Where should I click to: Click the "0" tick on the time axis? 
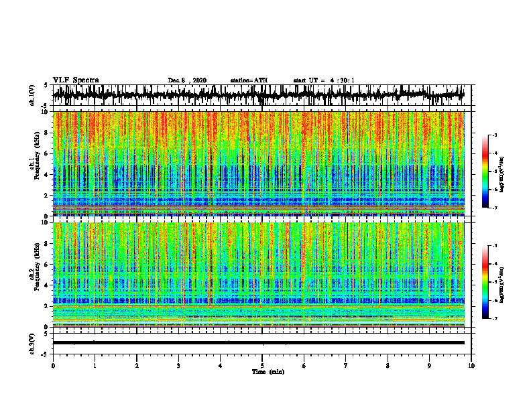point(53,366)
